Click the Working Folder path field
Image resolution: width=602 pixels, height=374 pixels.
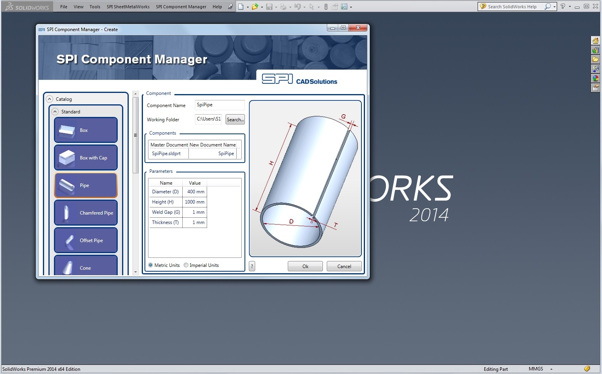click(208, 119)
